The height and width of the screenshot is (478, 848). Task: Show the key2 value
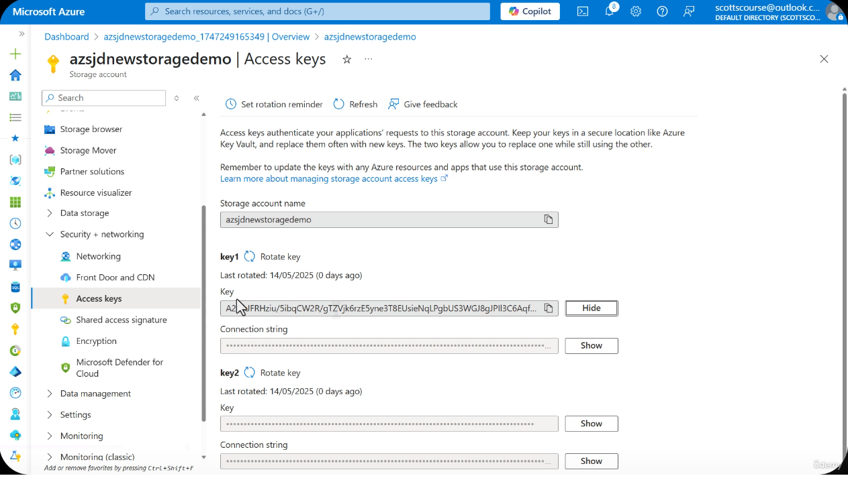pos(590,423)
